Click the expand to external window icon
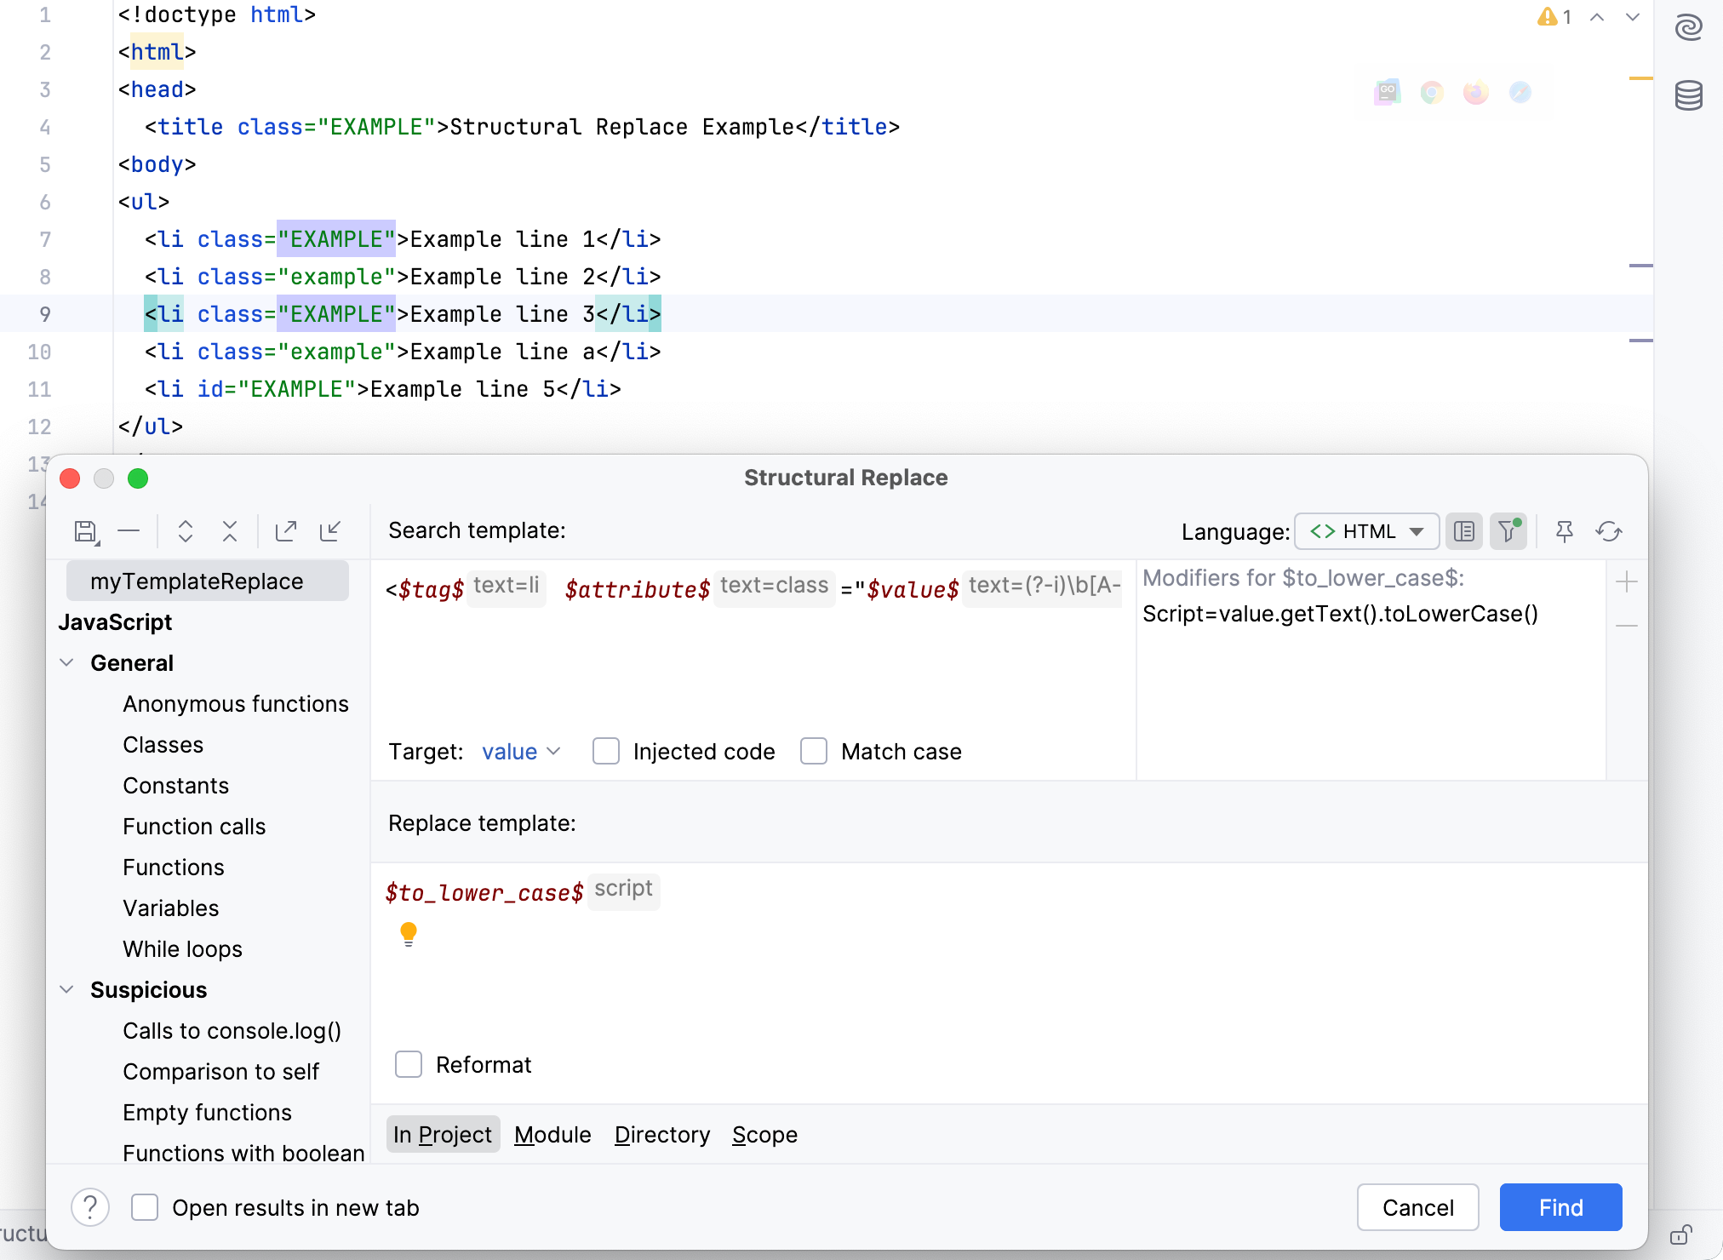 (x=286, y=531)
